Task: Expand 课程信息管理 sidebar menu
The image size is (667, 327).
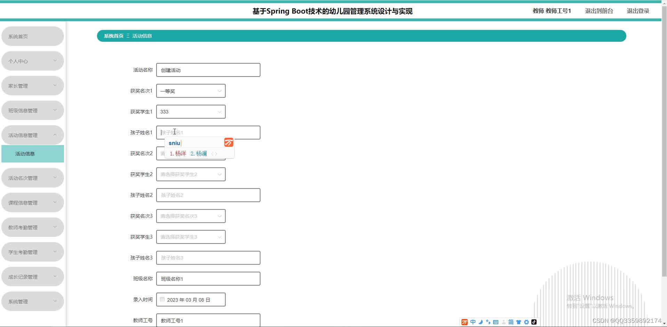Action: pos(33,202)
